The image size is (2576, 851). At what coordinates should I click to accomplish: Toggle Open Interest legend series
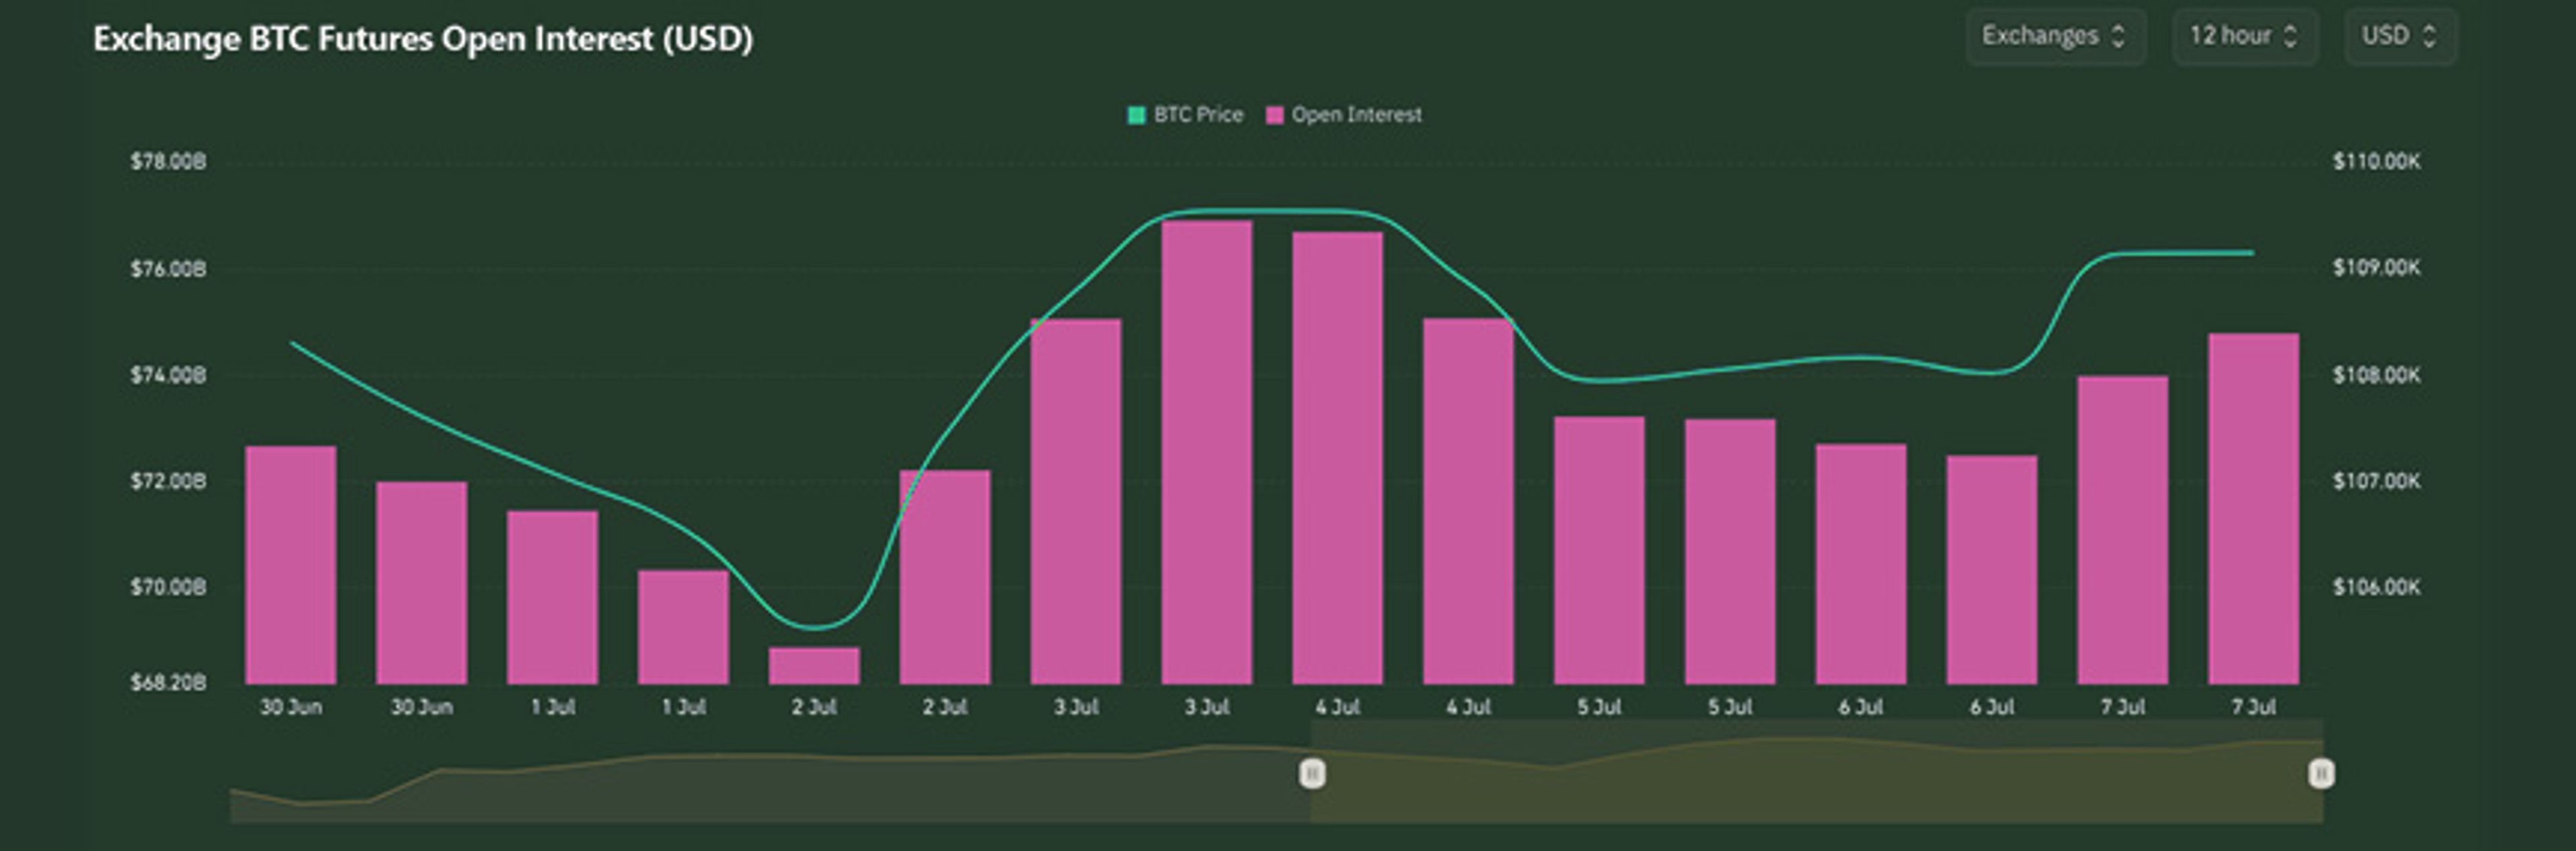[x=1356, y=115]
